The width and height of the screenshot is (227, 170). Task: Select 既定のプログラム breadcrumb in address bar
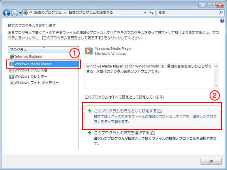click(48, 13)
